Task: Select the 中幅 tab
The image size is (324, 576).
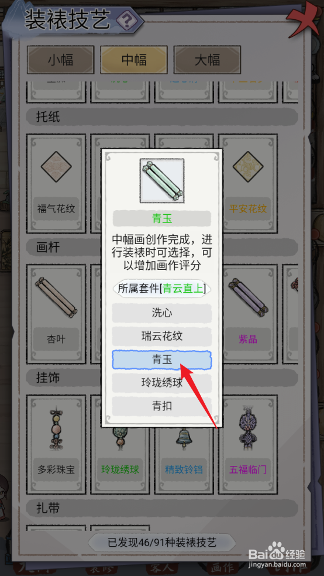Action: (x=134, y=60)
